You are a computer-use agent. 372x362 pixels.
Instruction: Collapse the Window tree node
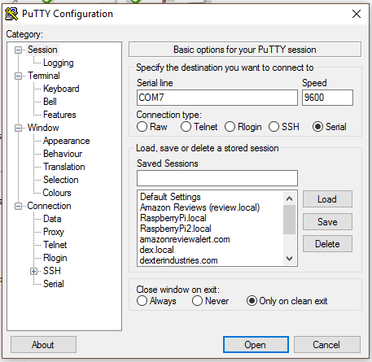[x=18, y=128]
